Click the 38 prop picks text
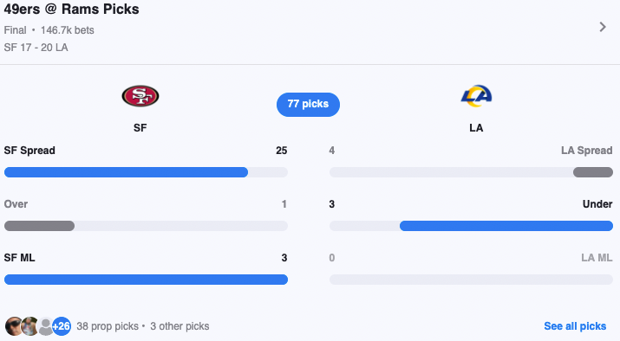 point(108,326)
